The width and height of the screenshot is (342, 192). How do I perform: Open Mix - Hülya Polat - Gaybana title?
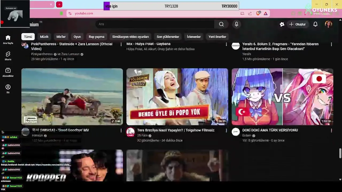click(x=148, y=44)
